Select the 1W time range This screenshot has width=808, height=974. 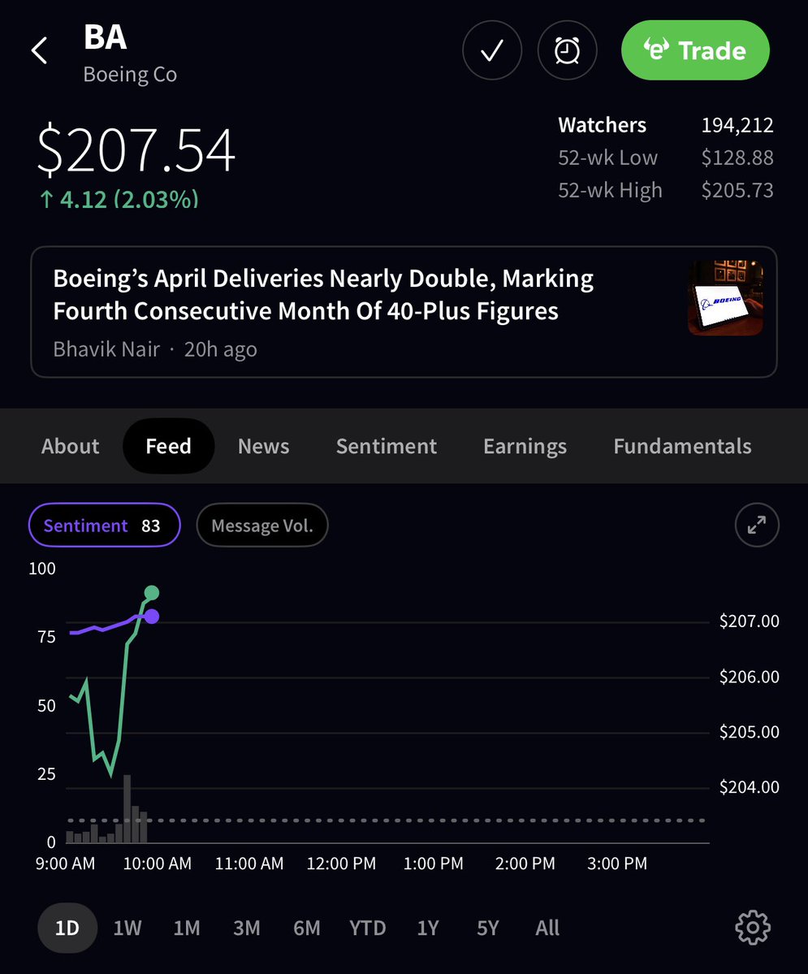(x=127, y=928)
